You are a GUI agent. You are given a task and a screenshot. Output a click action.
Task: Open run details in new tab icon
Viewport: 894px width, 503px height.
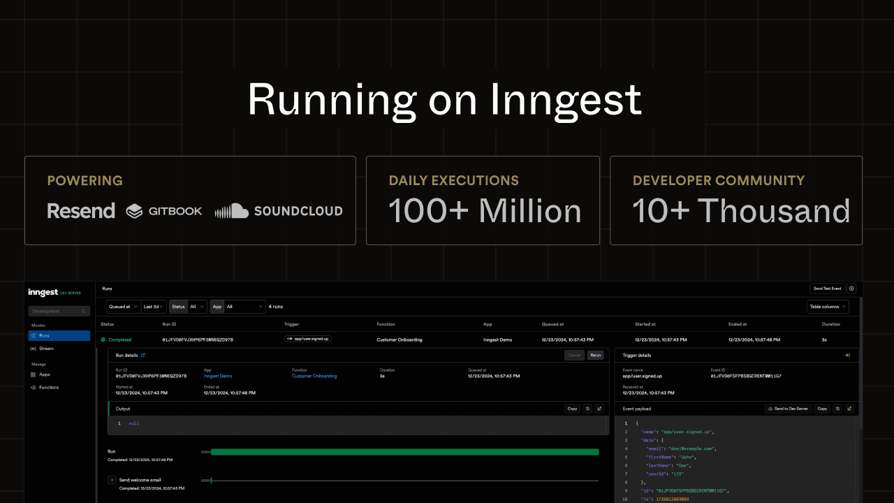coord(143,355)
